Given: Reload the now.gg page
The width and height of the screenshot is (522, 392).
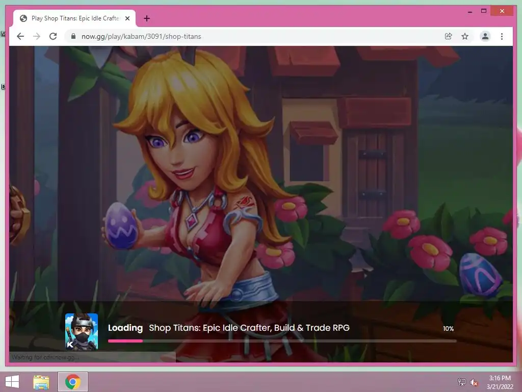Looking at the screenshot, I should coord(53,36).
